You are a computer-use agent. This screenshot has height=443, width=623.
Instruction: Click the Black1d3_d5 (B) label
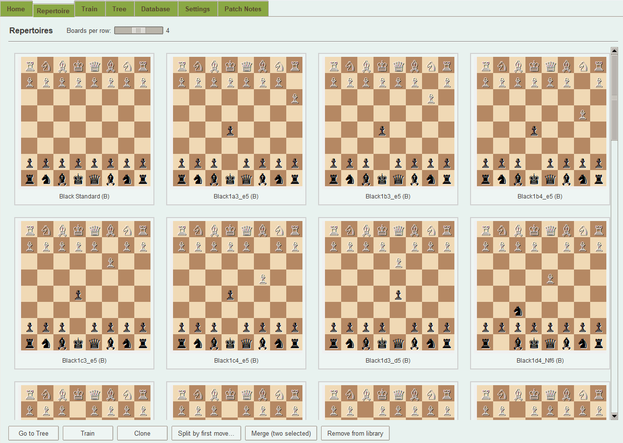click(388, 361)
